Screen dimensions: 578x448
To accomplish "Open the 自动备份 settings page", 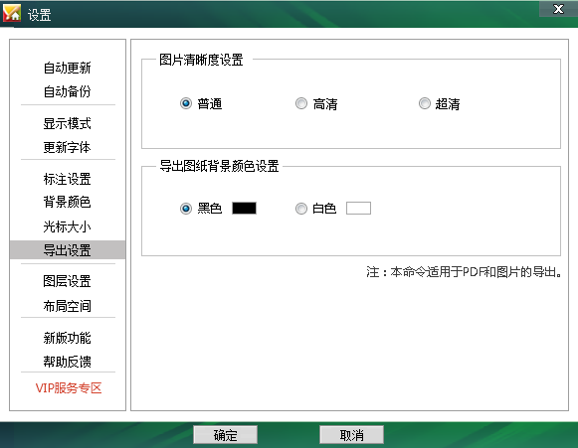I will point(67,91).
